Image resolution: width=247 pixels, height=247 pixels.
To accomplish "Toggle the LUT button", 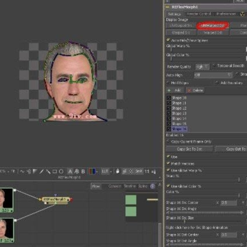I will 105,172.
